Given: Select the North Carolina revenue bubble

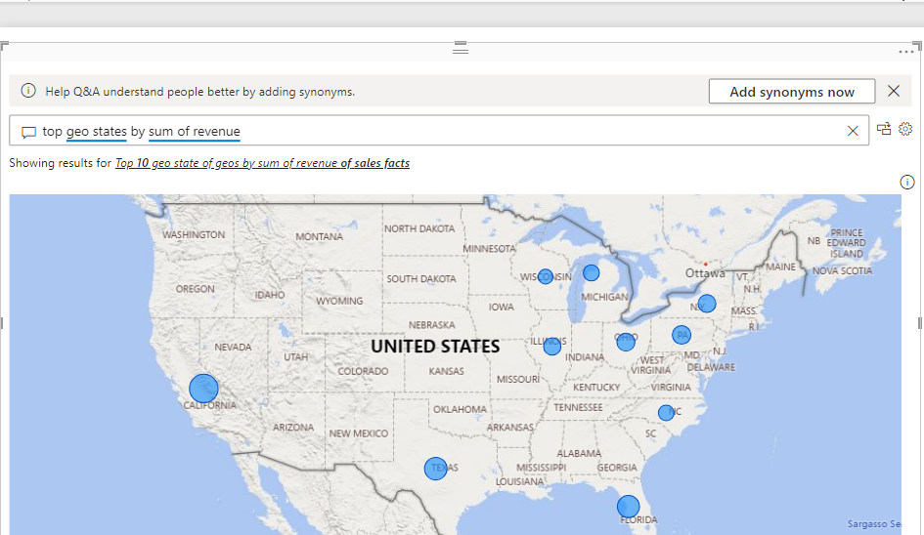Looking at the screenshot, I should point(666,413).
